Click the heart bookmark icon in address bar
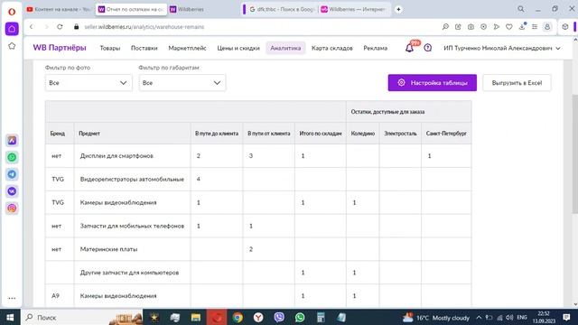The height and width of the screenshot is (325, 578). tap(509, 27)
